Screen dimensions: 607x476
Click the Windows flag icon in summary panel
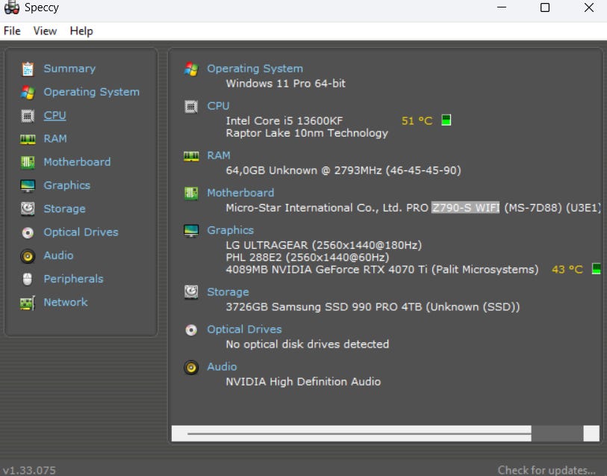point(191,69)
